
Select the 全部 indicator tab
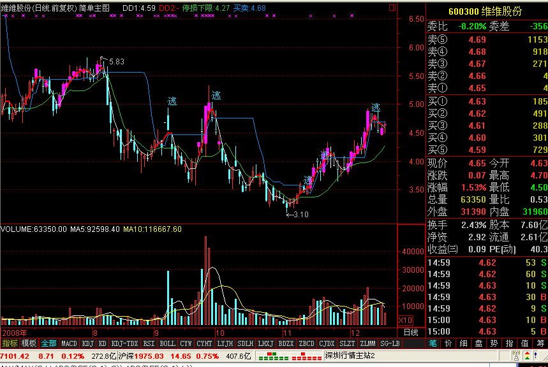48,343
